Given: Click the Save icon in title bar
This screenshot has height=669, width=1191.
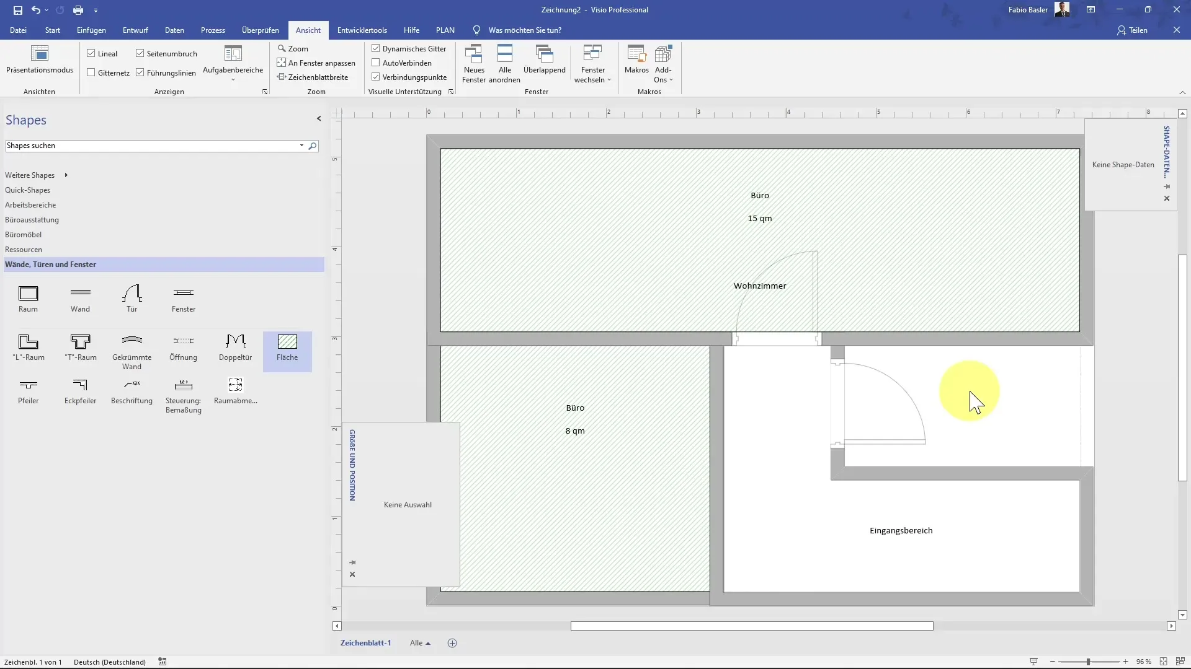Looking at the screenshot, I should pos(17,10).
